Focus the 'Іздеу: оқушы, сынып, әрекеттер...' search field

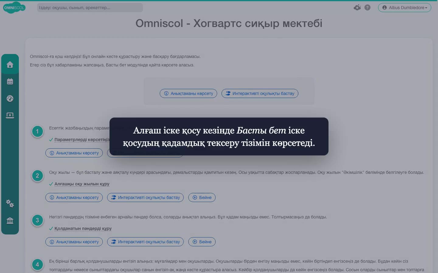[90, 8]
